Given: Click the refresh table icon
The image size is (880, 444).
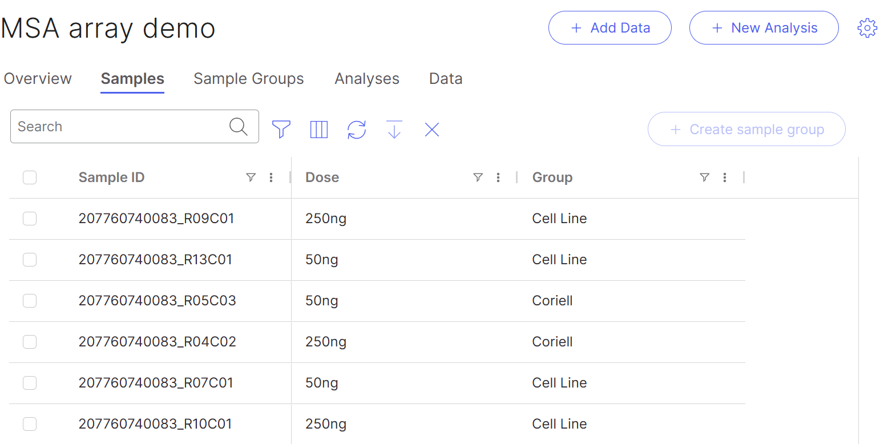Looking at the screenshot, I should coord(357,130).
